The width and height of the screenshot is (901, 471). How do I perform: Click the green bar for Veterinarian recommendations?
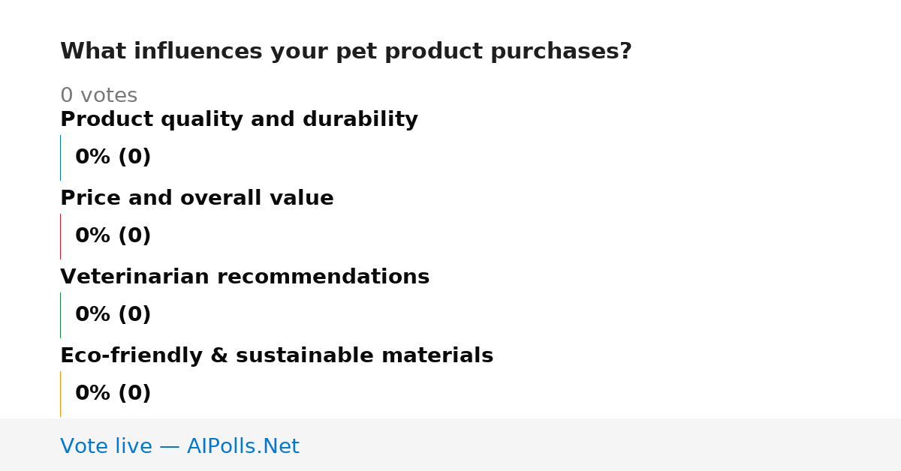coord(60,315)
